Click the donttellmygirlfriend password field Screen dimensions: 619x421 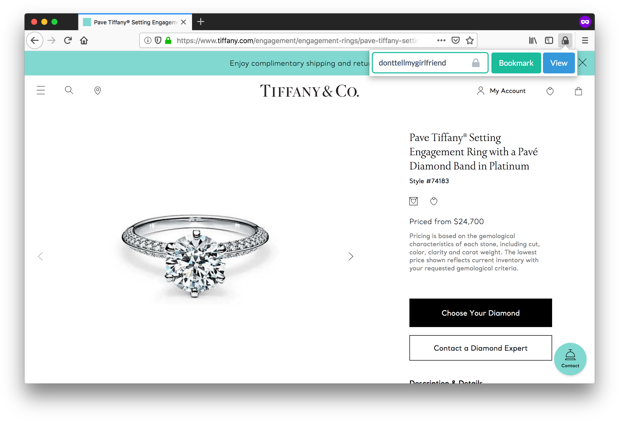tap(430, 63)
